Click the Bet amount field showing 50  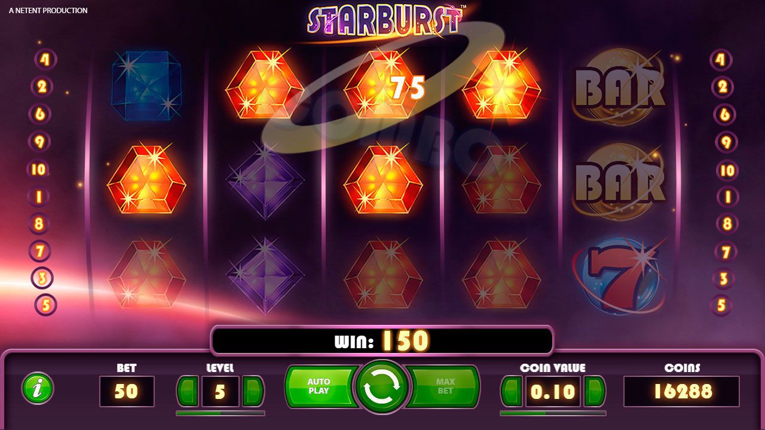coord(127,392)
